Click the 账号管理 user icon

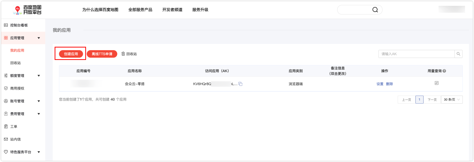point(6,101)
